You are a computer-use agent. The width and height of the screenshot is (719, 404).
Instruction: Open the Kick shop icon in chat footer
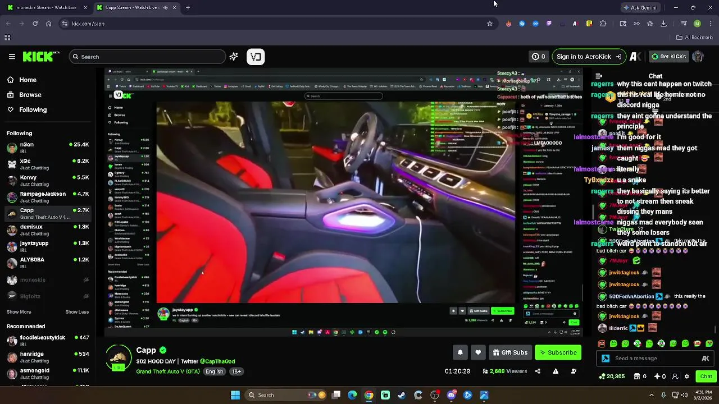[638, 377]
